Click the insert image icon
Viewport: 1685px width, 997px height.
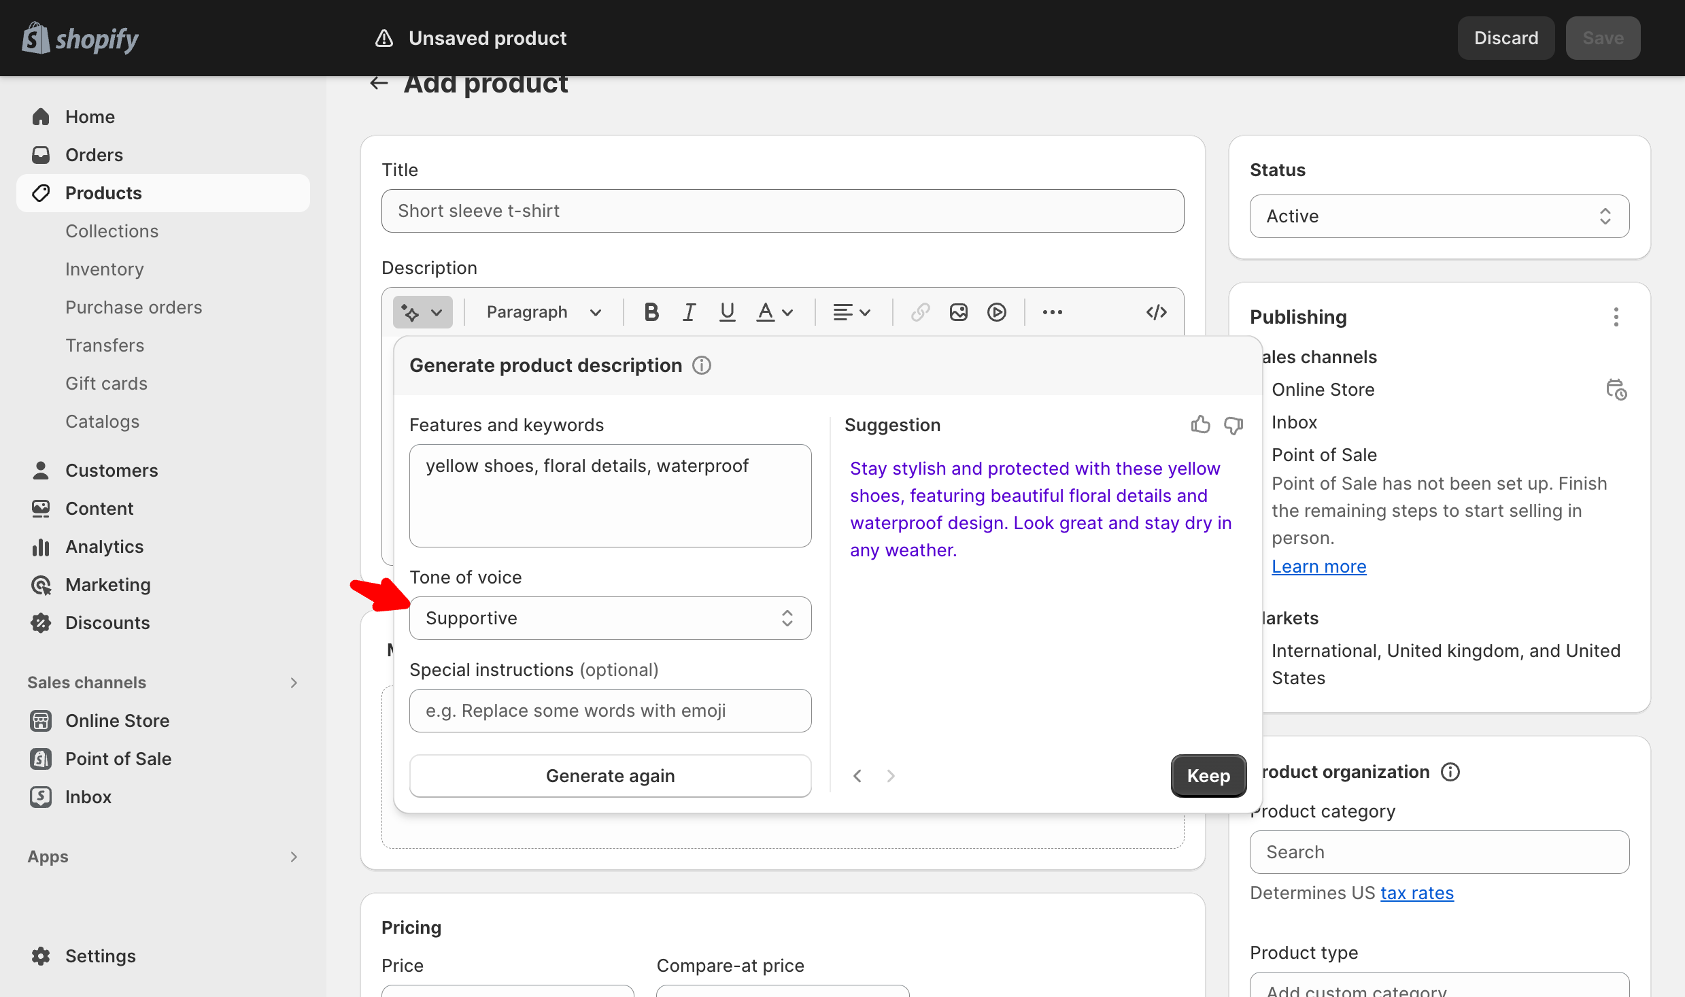coord(957,312)
